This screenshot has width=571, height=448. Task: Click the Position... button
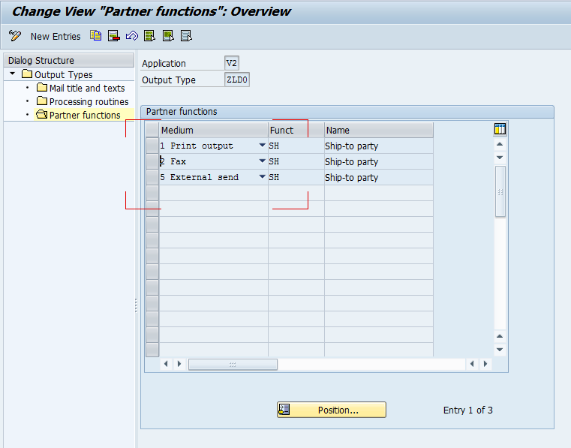coord(332,410)
